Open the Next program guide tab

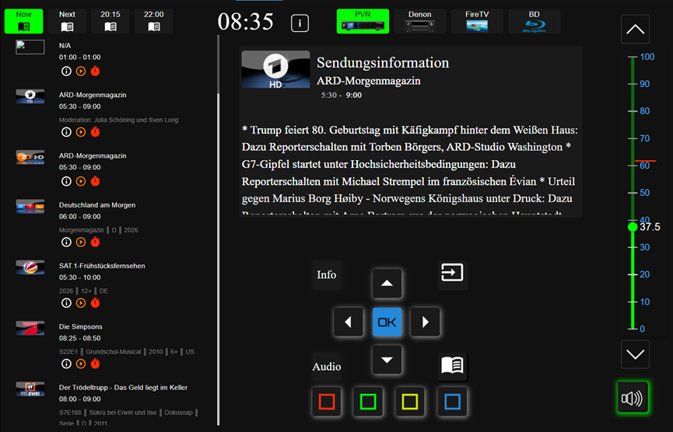click(67, 21)
